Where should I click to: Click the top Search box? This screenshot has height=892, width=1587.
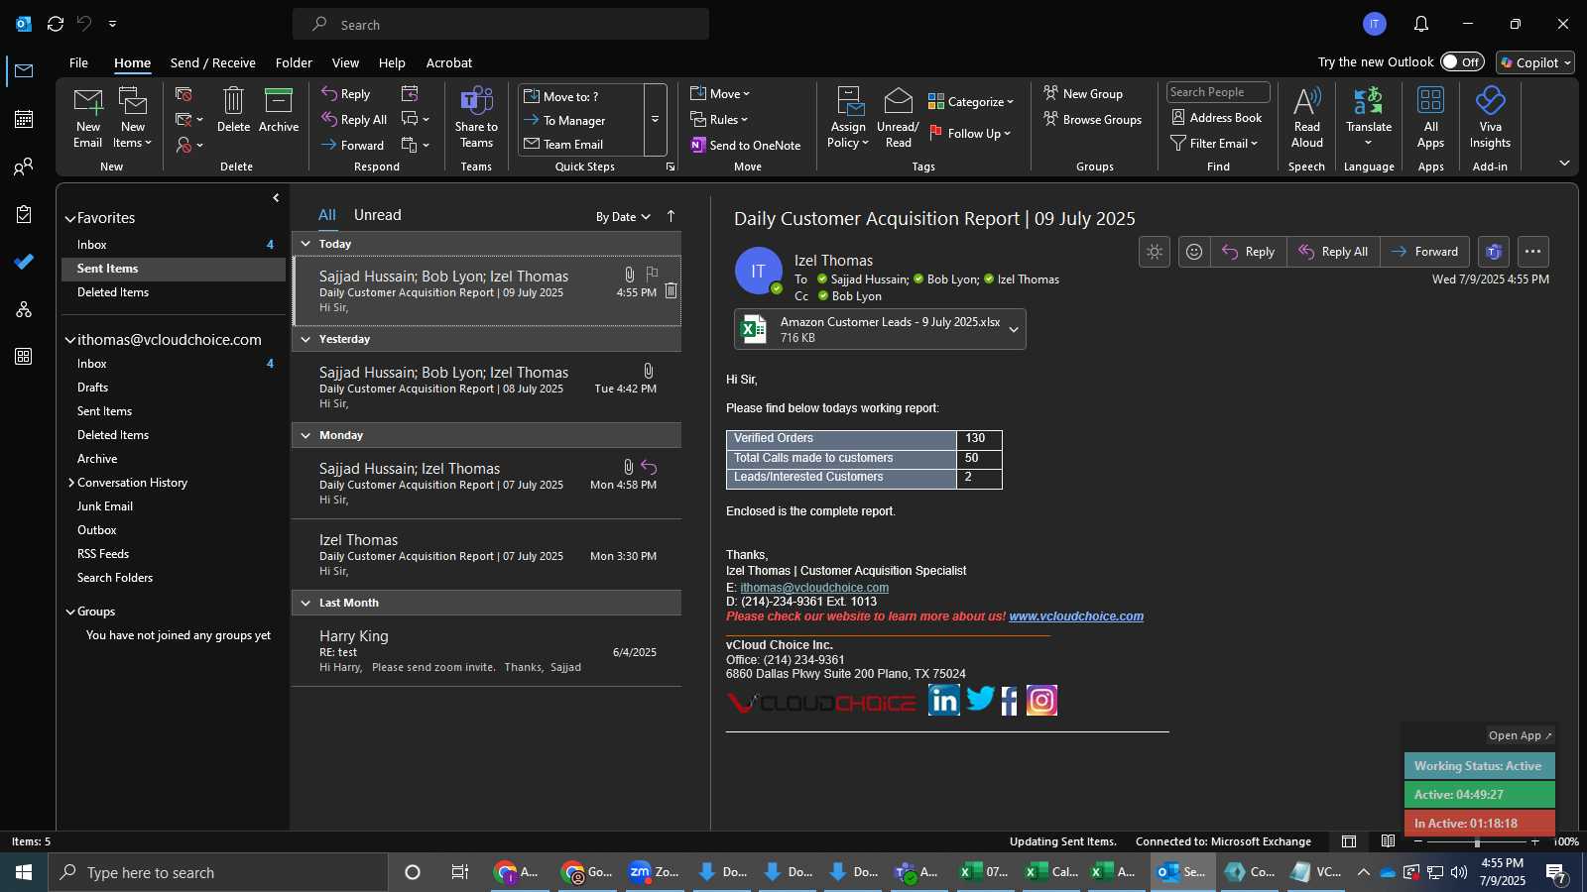pyautogui.click(x=501, y=24)
